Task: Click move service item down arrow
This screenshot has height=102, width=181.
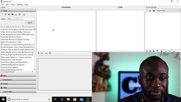Action: (x=154, y=51)
